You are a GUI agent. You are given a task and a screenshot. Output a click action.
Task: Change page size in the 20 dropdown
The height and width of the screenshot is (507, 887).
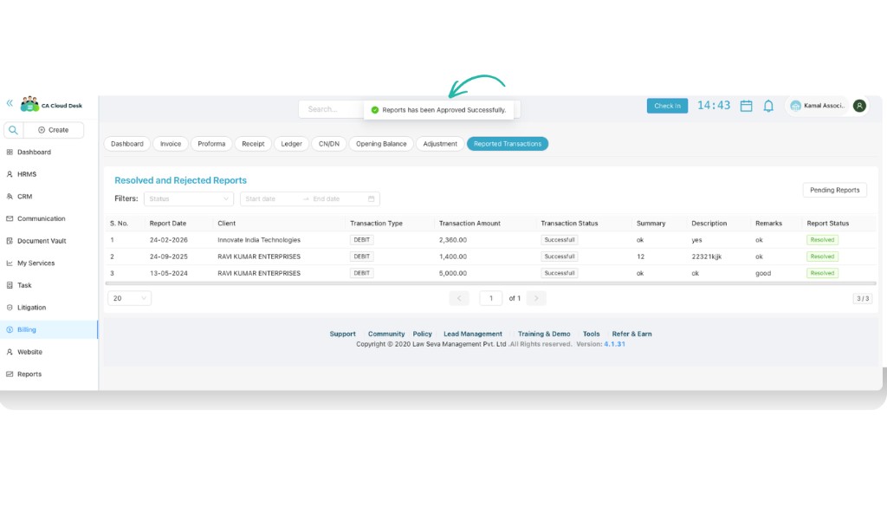(x=128, y=297)
